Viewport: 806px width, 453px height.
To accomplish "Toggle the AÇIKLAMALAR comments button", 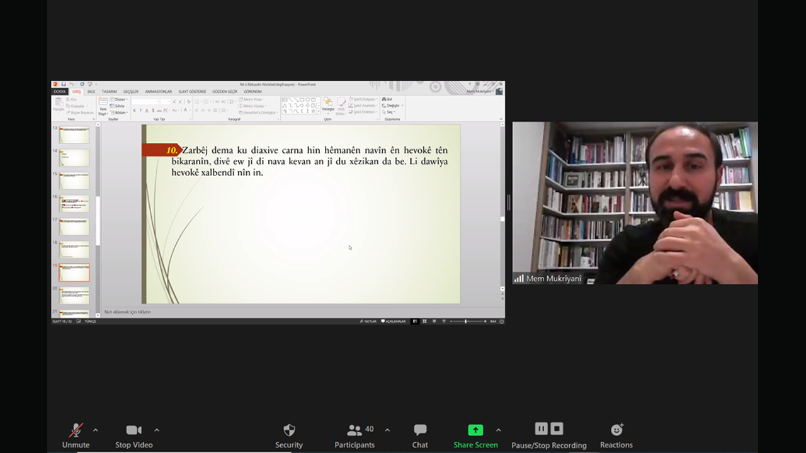I will (394, 322).
